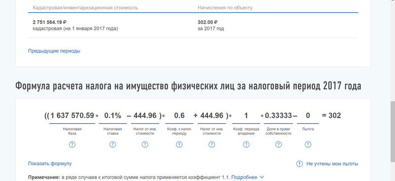
Task: Click question mark under second Налог от инв. стоимости
Action: [212, 145]
